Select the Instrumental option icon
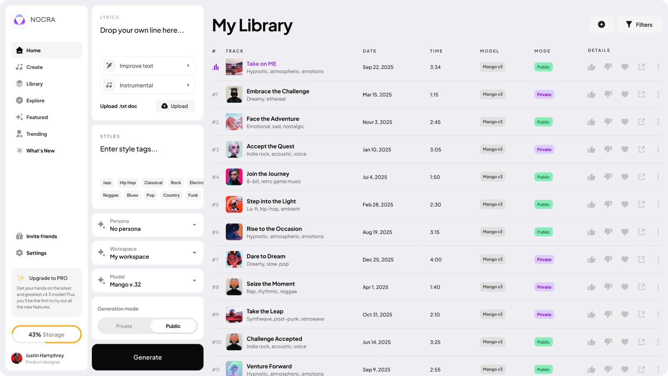668x376 pixels. coord(109,85)
